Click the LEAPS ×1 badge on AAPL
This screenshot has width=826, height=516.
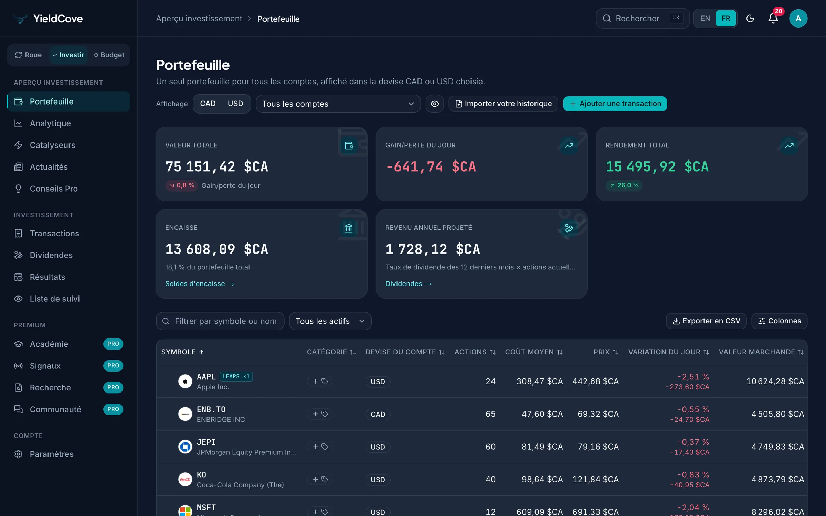236,376
